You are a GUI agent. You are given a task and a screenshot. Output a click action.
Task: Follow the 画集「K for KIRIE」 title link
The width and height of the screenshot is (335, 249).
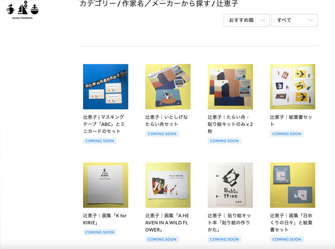pyautogui.click(x=105, y=219)
